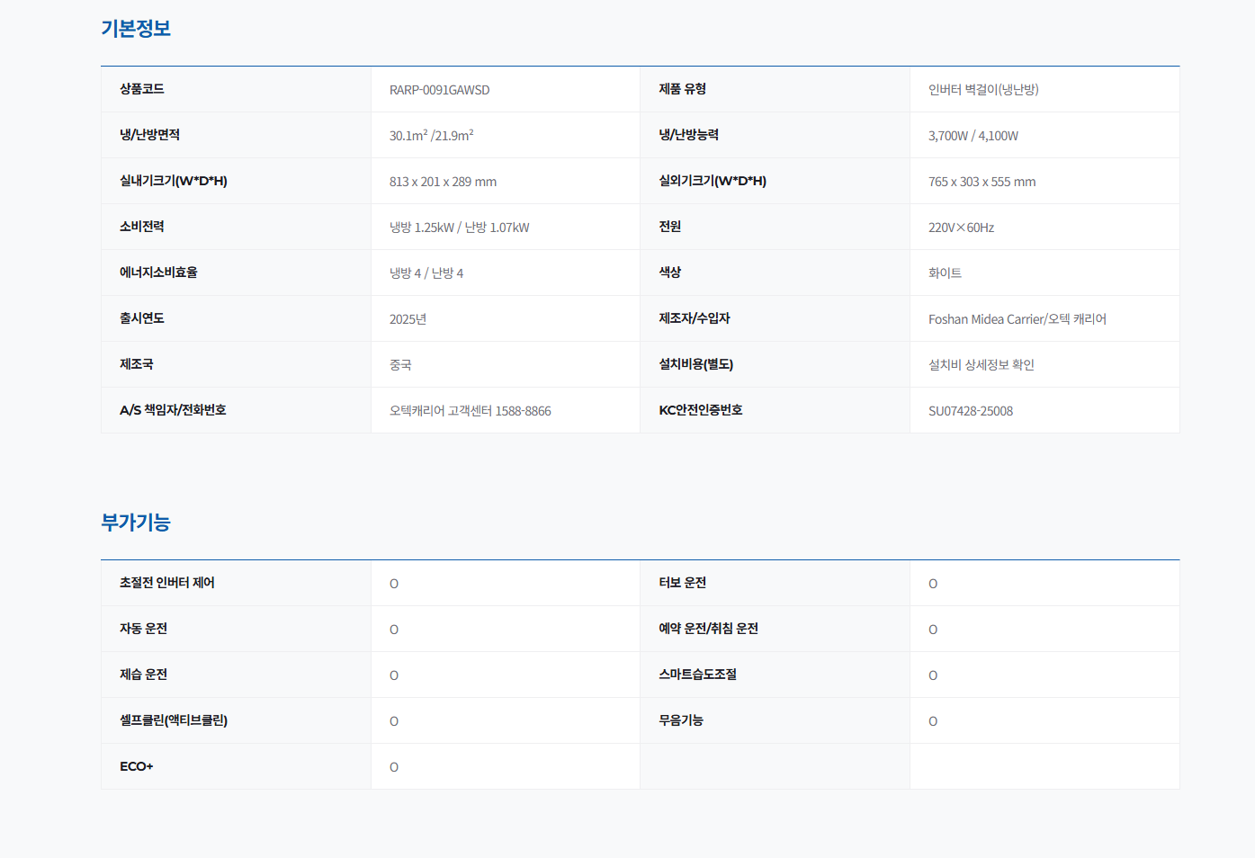This screenshot has height=858, width=1255.
Task: Click the 3,700W / 4,100W capacity value
Action: (x=973, y=136)
